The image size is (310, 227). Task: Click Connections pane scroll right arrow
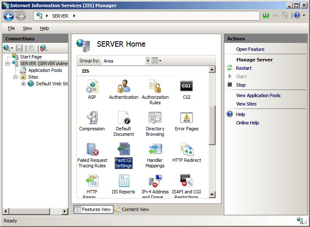click(65, 211)
